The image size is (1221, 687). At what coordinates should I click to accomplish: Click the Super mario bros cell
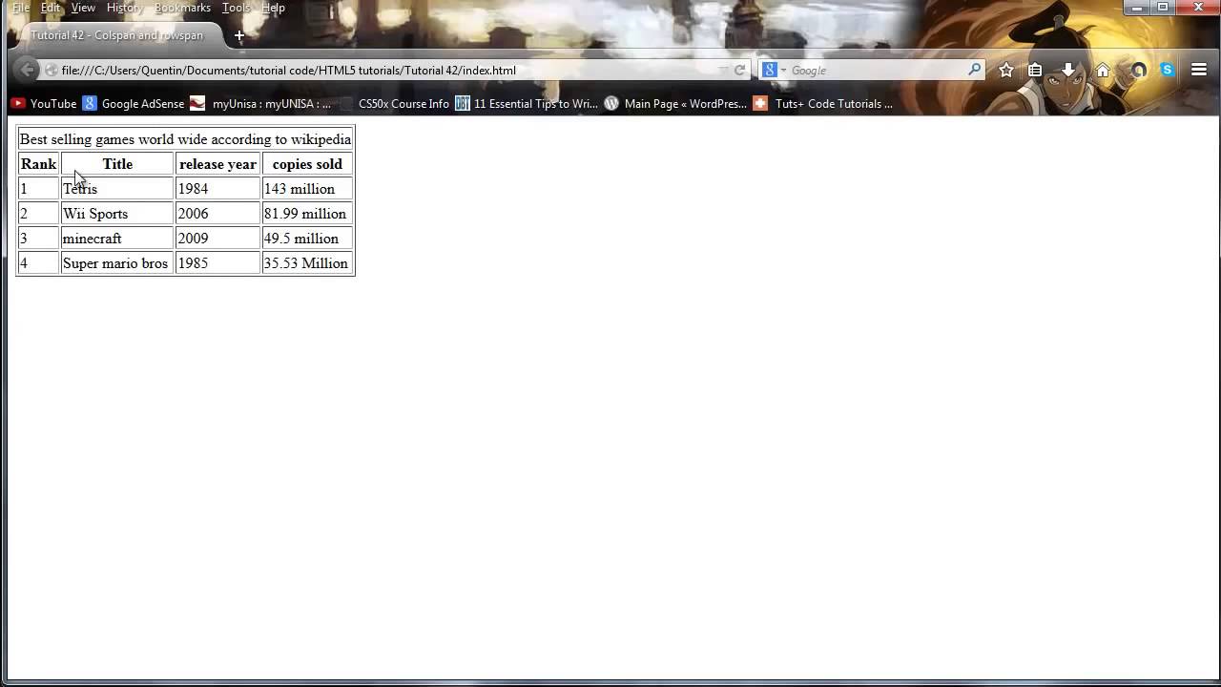pos(117,263)
